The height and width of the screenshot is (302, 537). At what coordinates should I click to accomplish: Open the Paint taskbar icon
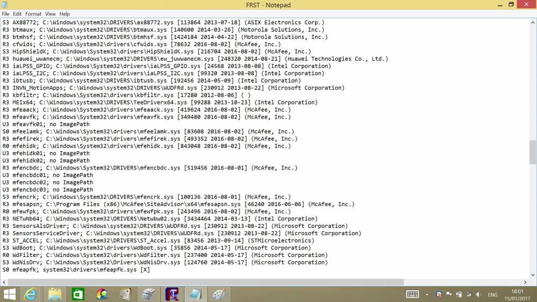pyautogui.click(x=219, y=294)
